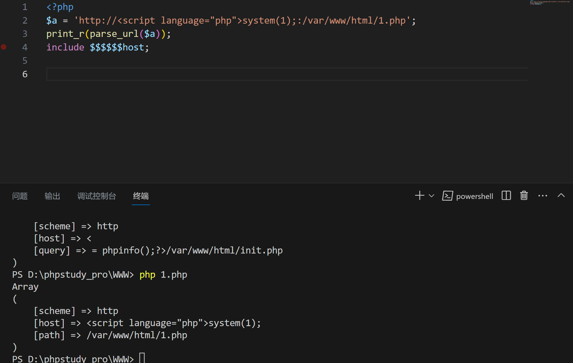The width and height of the screenshot is (573, 363).
Task: Click the parse_url function name
Action: [x=114, y=34]
